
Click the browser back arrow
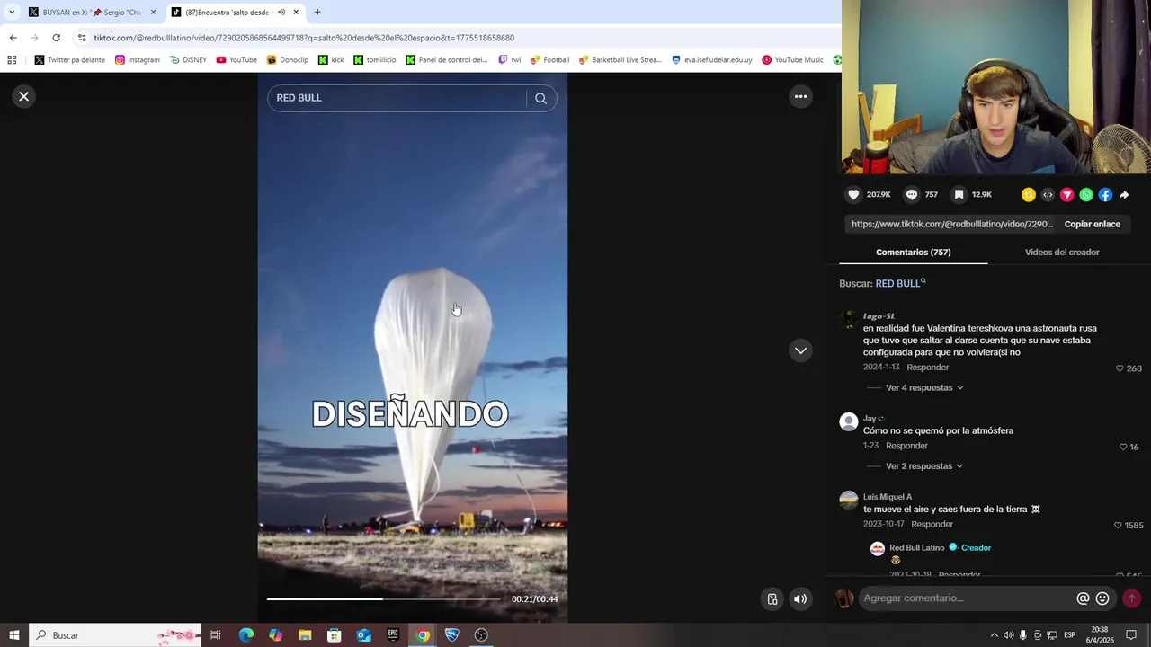(x=13, y=38)
